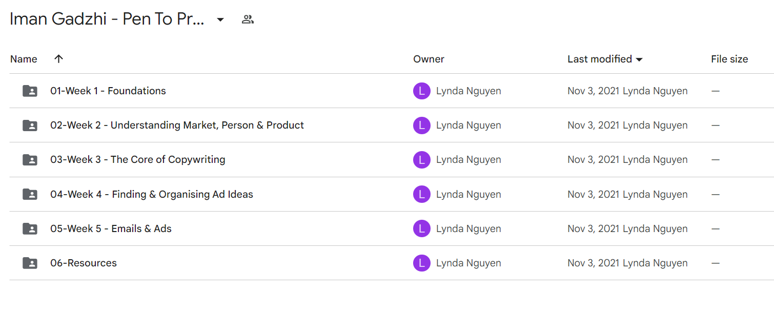The height and width of the screenshot is (313, 774).
Task: Open 05-Week 5 - Emails & Ads folder
Action: [111, 228]
